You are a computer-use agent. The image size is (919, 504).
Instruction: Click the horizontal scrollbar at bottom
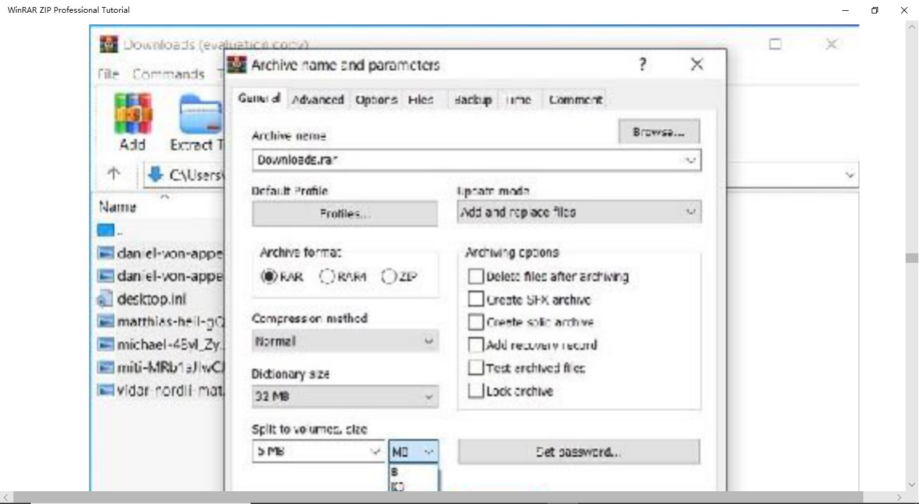(x=438, y=497)
